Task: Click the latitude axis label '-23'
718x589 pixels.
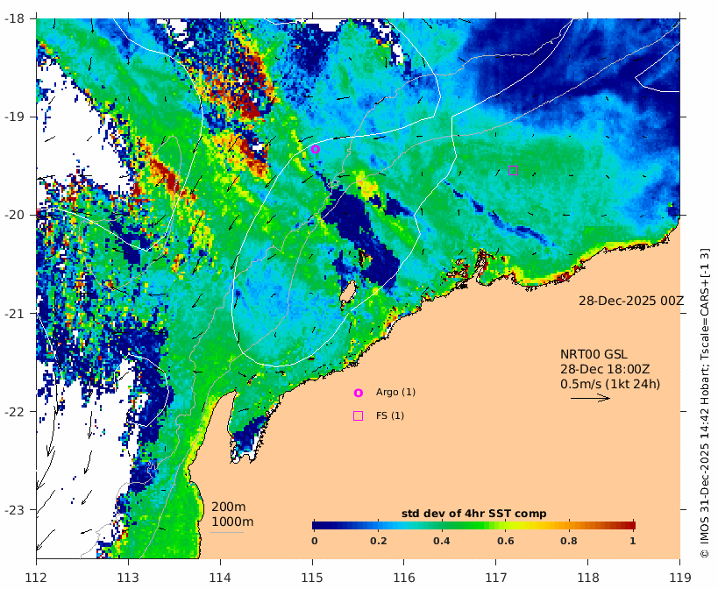Action: [x=14, y=509]
